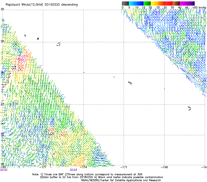Click the latitude '24' label on left axis
The width and height of the screenshot is (207, 182).
(2, 104)
